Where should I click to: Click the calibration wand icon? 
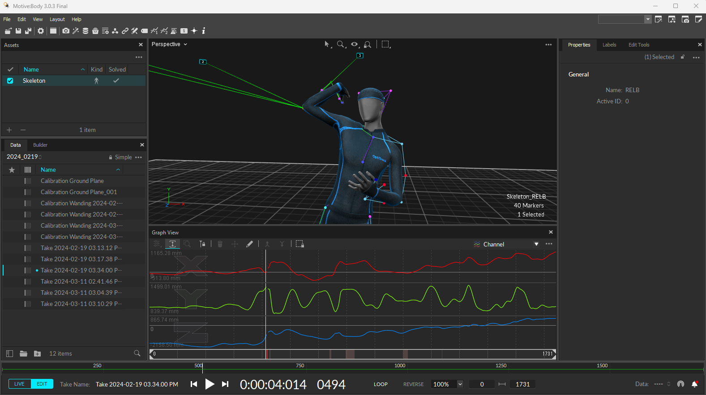point(76,31)
